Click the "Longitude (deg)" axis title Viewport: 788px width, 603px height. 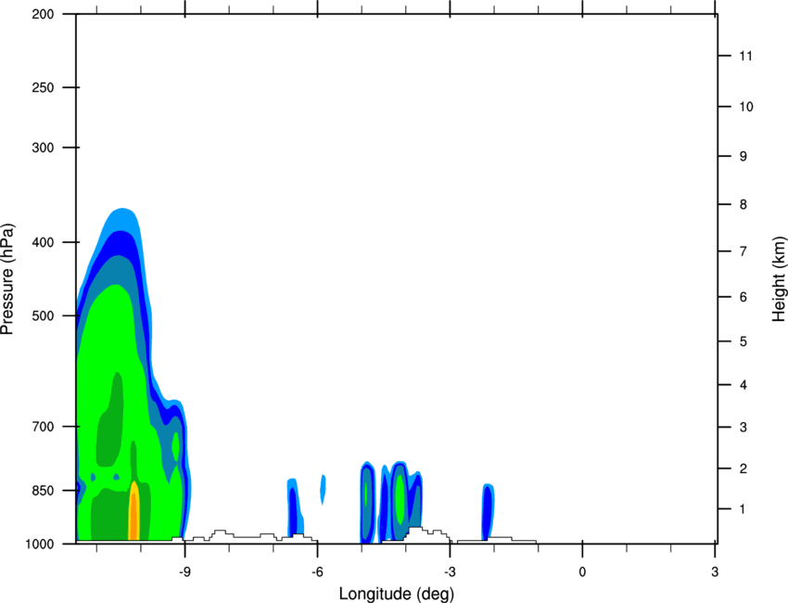coord(397,594)
